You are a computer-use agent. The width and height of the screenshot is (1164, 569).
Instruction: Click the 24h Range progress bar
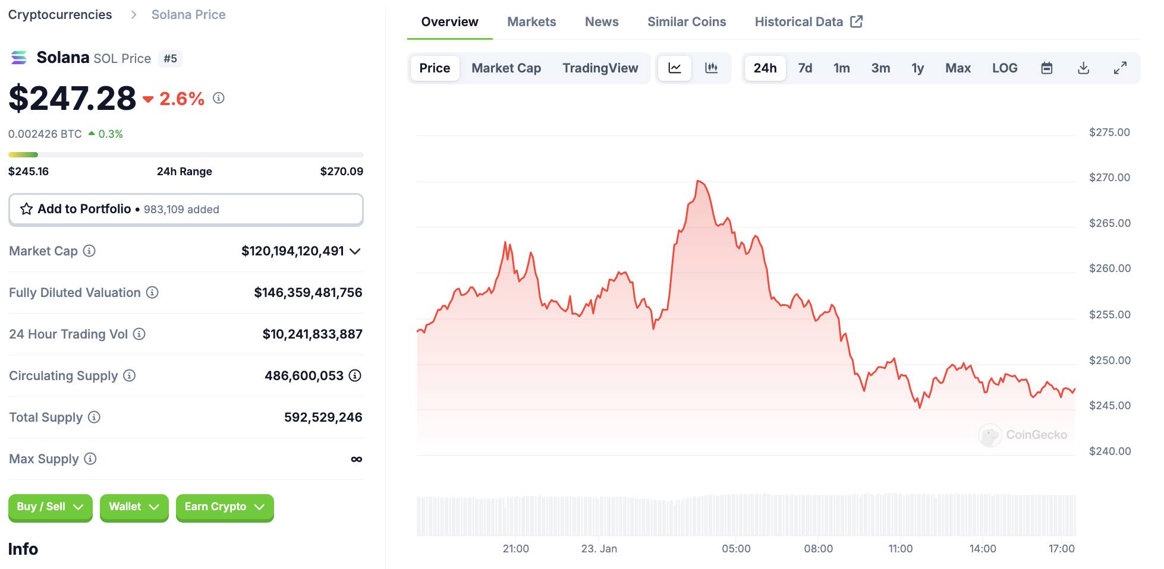click(186, 155)
